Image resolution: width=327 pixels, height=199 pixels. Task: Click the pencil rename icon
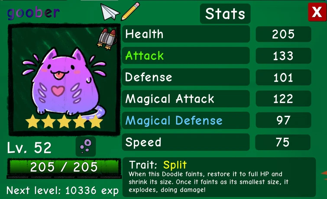pyautogui.click(x=130, y=11)
